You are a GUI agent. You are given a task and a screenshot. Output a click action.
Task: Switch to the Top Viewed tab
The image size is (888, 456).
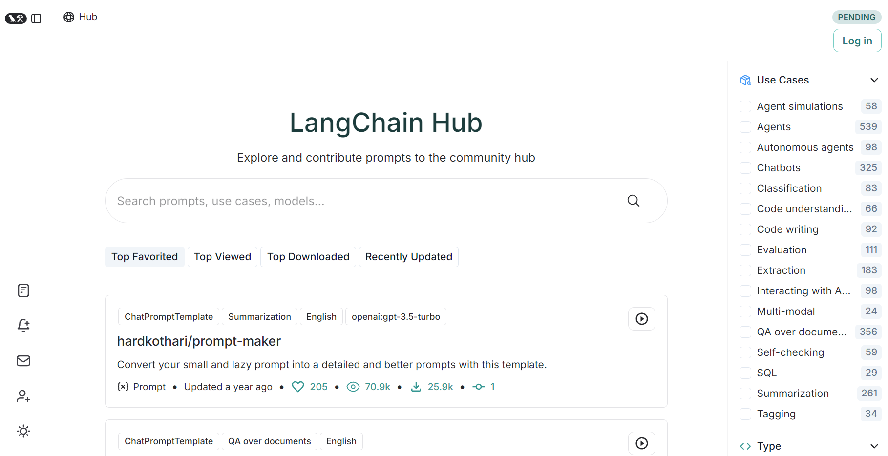tap(222, 256)
